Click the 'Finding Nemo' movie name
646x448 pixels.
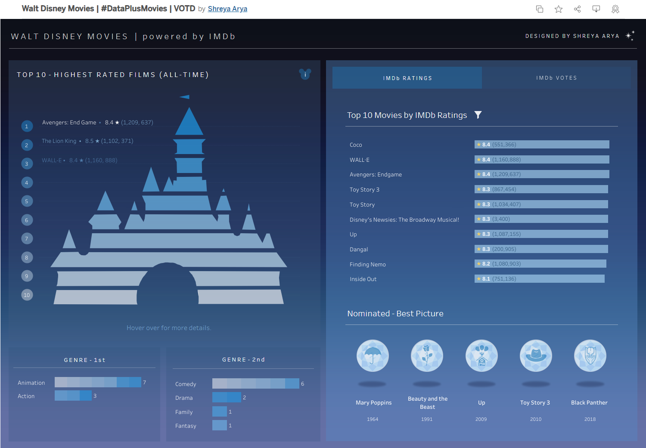(x=368, y=265)
